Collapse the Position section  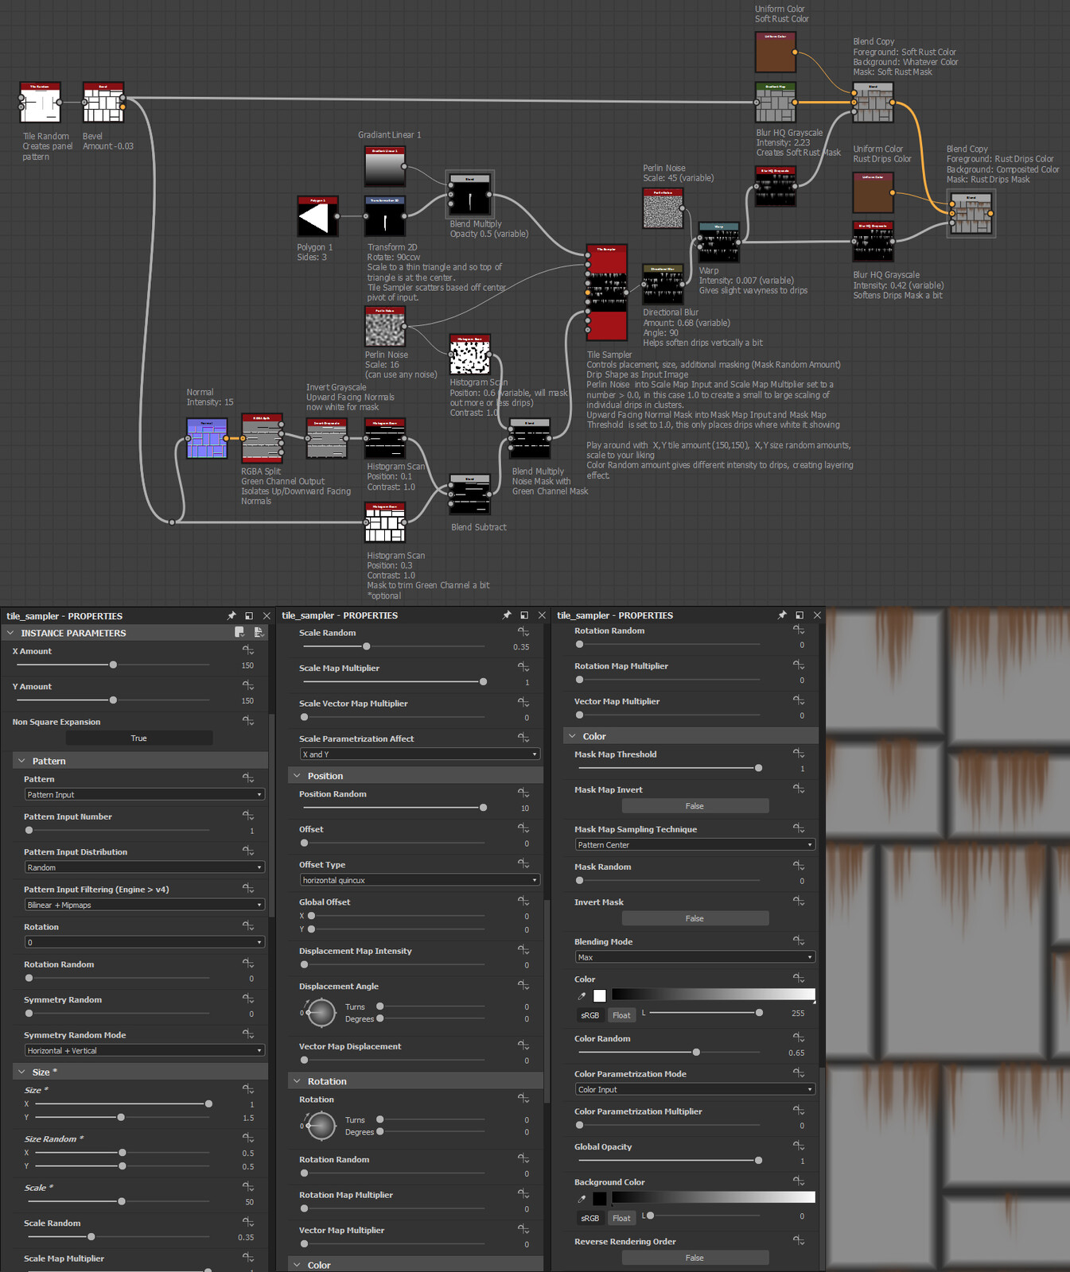297,776
